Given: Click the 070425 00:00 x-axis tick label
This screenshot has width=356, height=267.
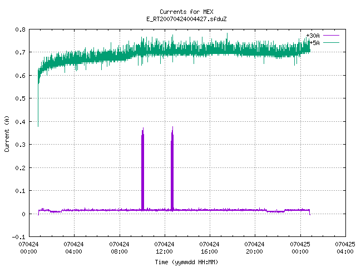Looking at the screenshot, I should 300,248.
